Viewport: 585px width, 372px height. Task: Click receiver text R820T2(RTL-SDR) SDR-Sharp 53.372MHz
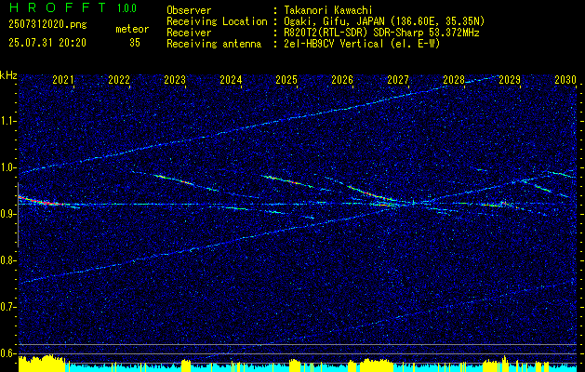379,33
